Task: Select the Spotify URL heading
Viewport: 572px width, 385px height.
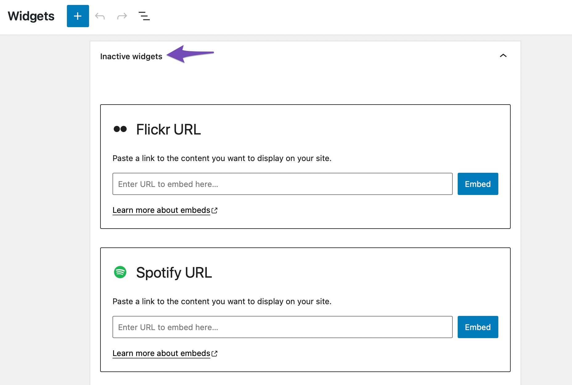Action: coord(174,273)
